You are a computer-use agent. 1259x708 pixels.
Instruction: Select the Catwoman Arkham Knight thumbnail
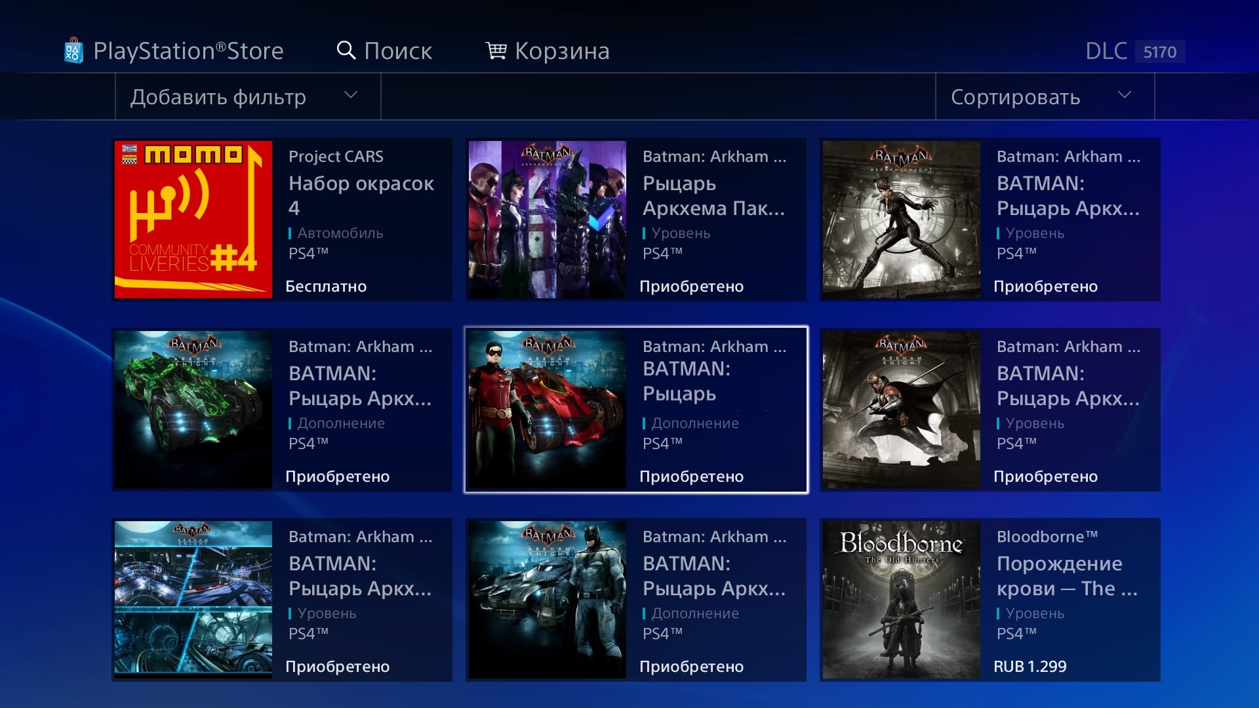tap(902, 220)
